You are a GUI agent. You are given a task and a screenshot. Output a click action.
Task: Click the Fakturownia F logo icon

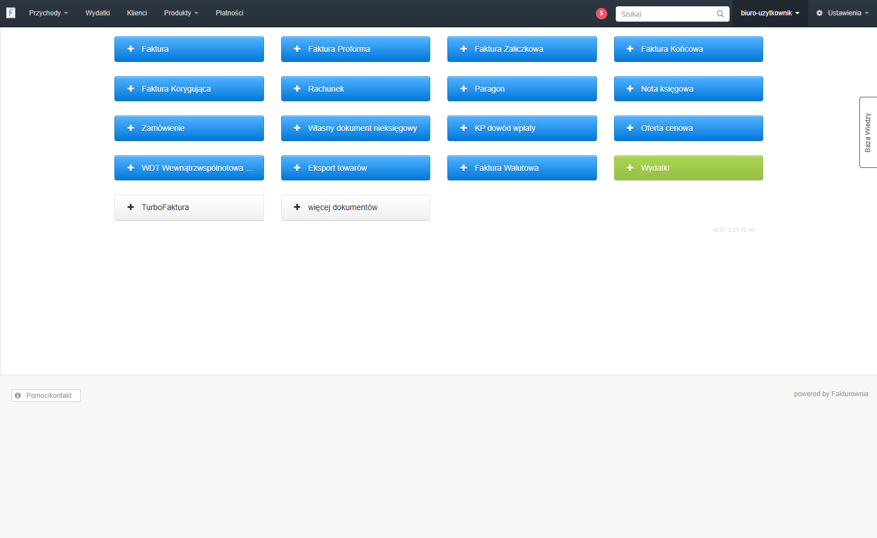pos(11,13)
